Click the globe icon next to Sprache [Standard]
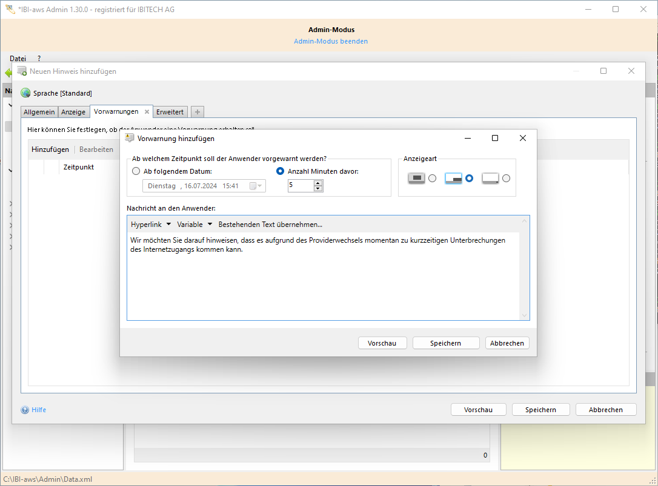Screen dimensions: 658x486 click(x=25, y=93)
